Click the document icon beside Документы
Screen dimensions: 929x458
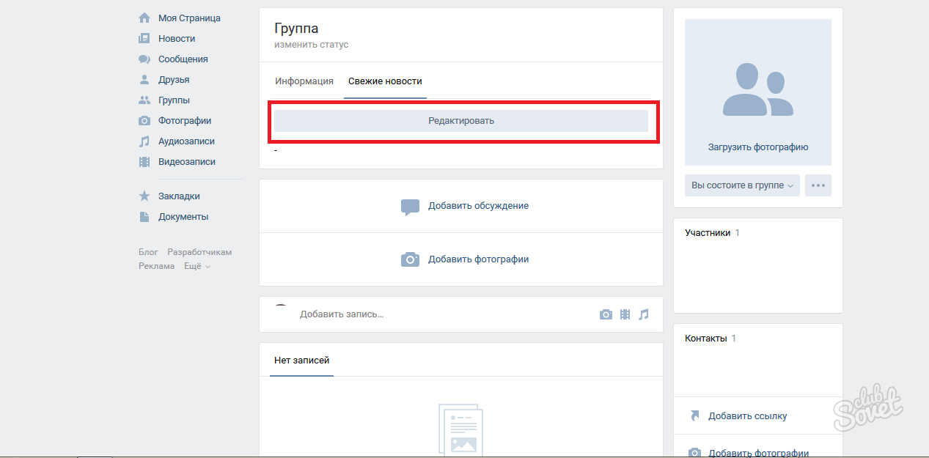(144, 217)
